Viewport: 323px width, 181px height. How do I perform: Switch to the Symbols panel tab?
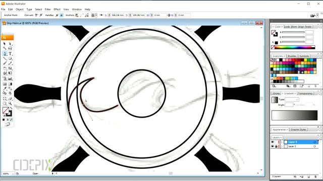pos(304,56)
